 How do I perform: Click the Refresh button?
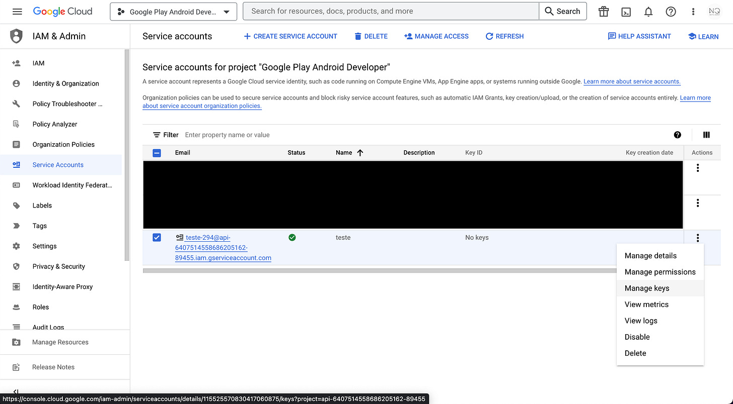click(504, 36)
